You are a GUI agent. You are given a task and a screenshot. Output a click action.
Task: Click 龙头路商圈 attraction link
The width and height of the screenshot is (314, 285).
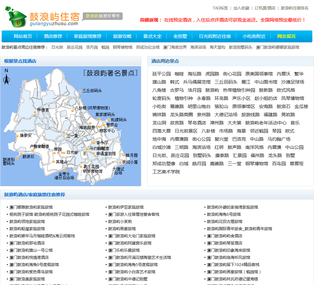(181, 115)
